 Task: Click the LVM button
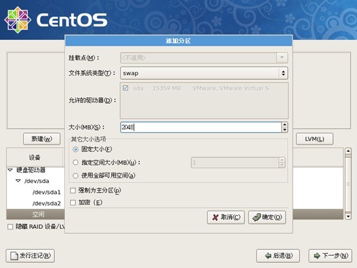[x=314, y=139]
